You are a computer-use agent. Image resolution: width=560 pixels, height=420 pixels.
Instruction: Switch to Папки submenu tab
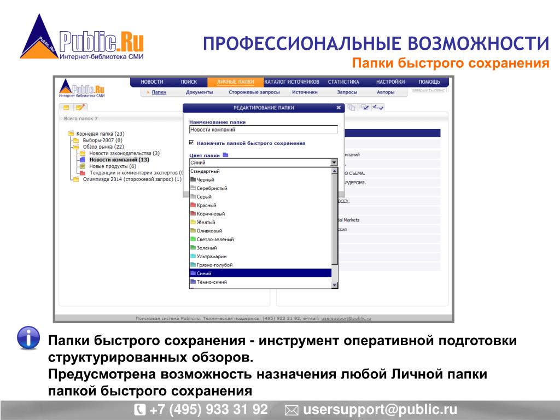click(159, 92)
